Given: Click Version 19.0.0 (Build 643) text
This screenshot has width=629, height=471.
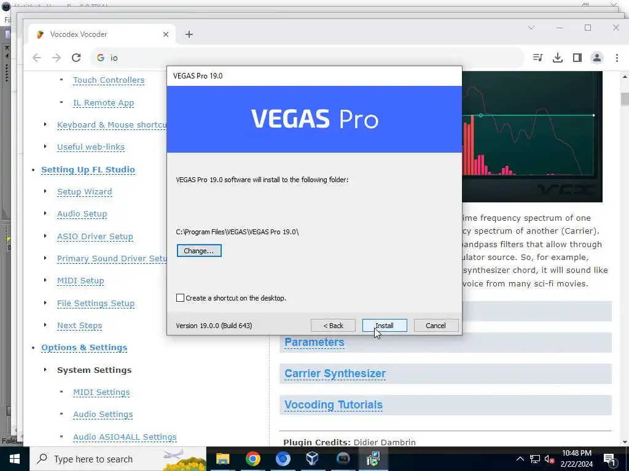Looking at the screenshot, I should (x=214, y=326).
